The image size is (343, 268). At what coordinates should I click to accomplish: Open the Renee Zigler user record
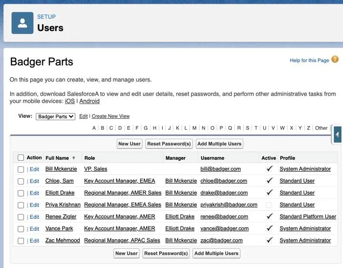pos(61,216)
